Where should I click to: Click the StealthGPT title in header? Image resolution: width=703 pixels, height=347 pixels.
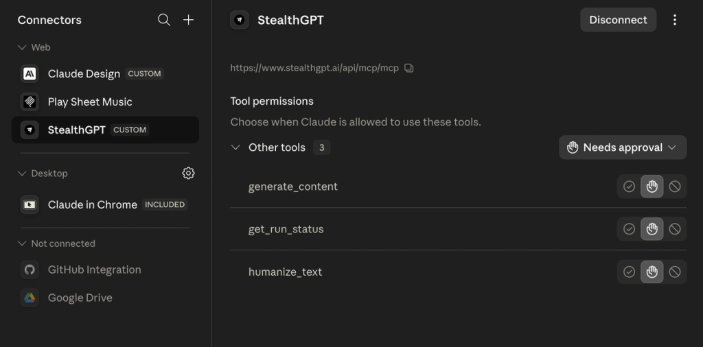(x=290, y=20)
